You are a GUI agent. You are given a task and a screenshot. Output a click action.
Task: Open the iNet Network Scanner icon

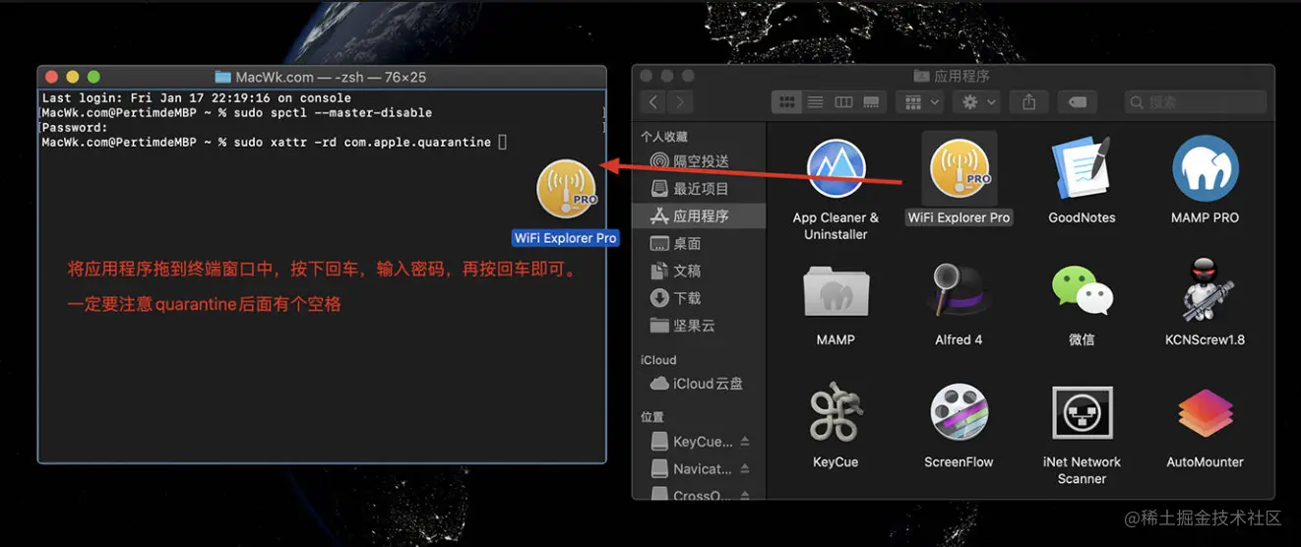tap(1082, 413)
